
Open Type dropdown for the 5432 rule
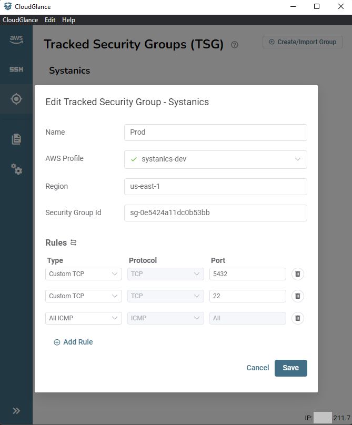(x=84, y=274)
